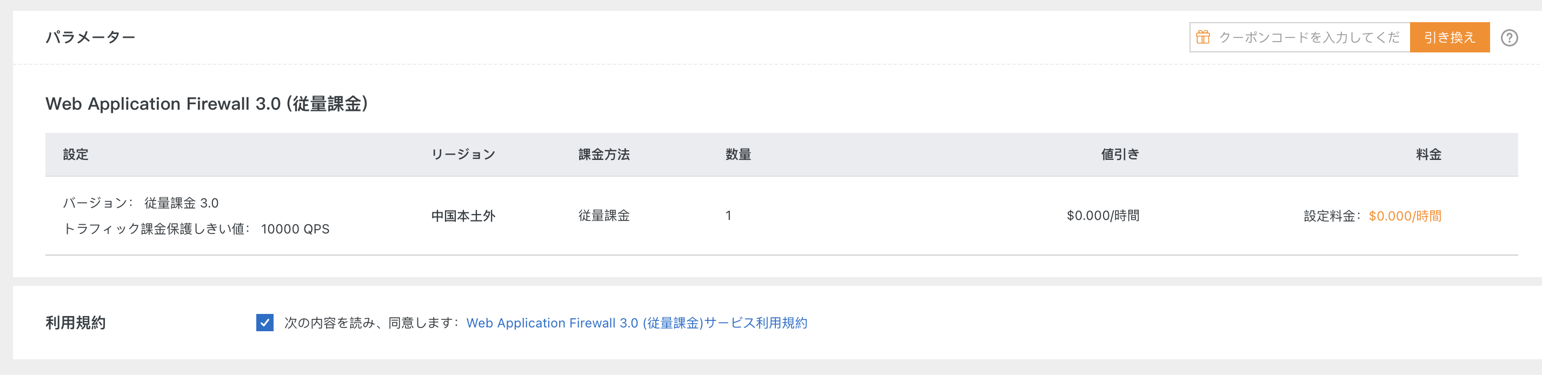
Task: Open the Web Application Firewall 3.0 service terms link
Action: [637, 323]
